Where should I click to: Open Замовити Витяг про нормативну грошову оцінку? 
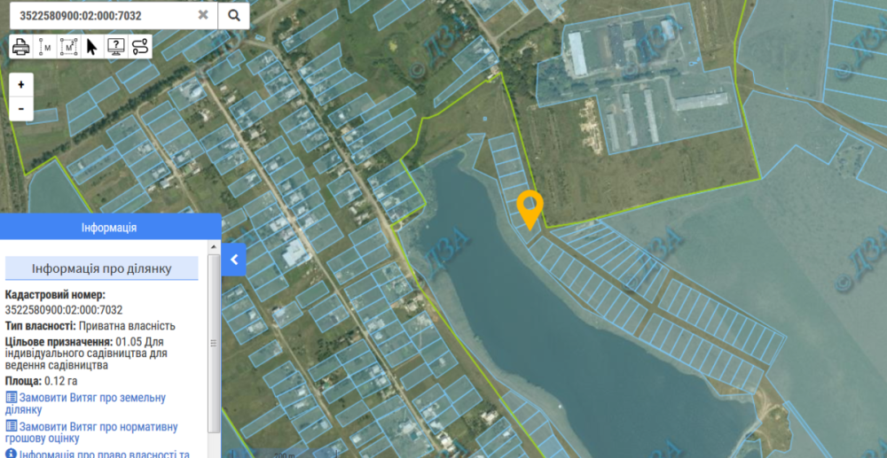click(91, 432)
